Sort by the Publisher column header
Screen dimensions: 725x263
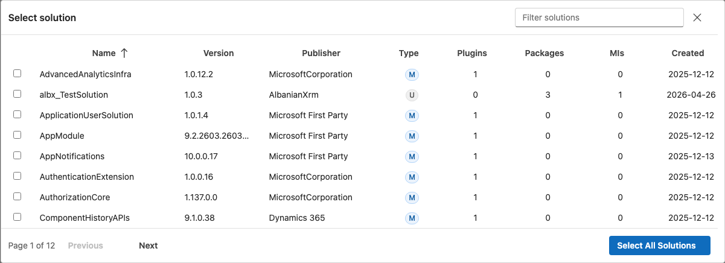coord(321,53)
